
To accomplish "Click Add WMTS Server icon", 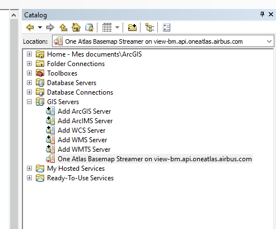I will [50, 149].
